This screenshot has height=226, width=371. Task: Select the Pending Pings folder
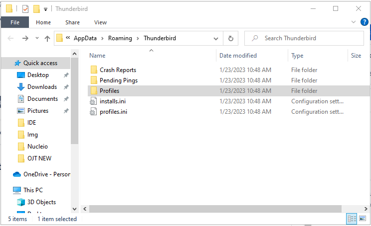pyautogui.click(x=119, y=80)
